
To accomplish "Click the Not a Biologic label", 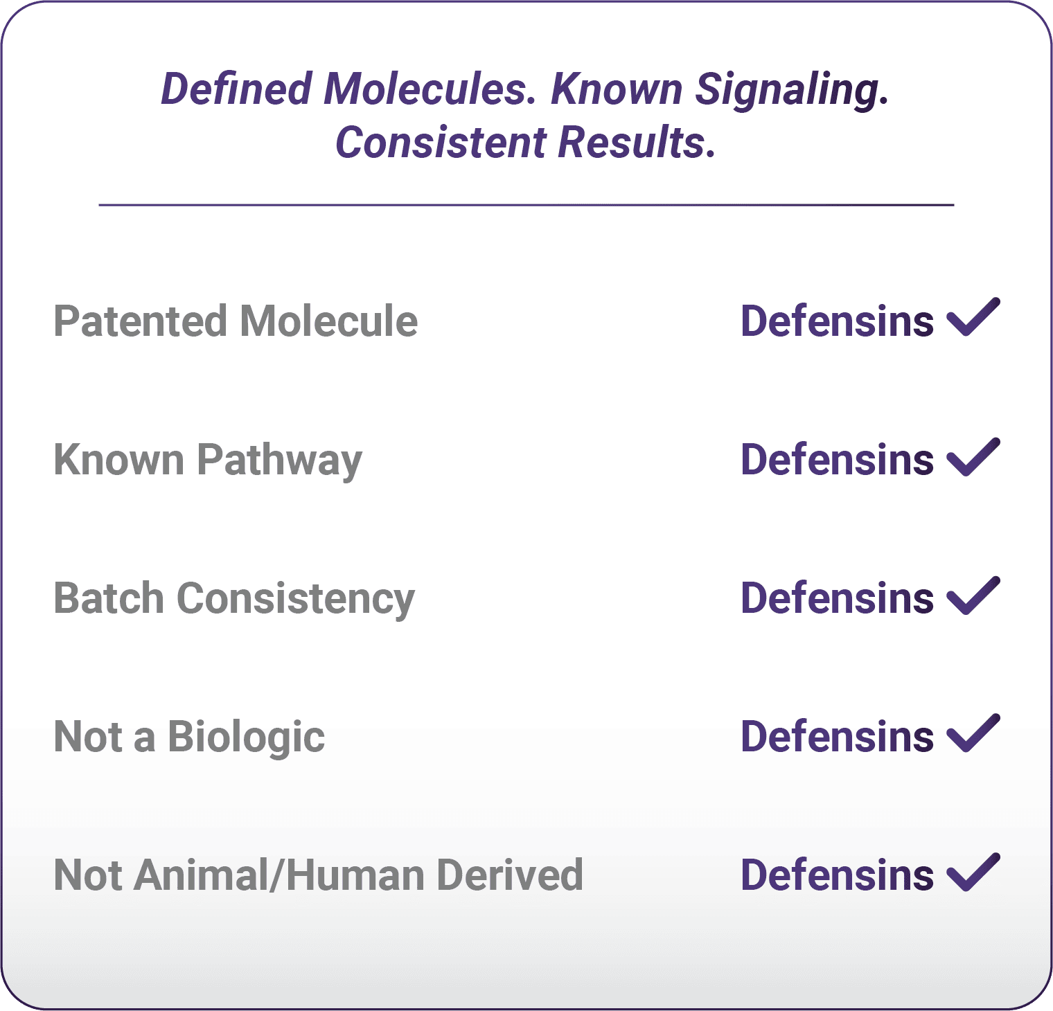I will (189, 736).
